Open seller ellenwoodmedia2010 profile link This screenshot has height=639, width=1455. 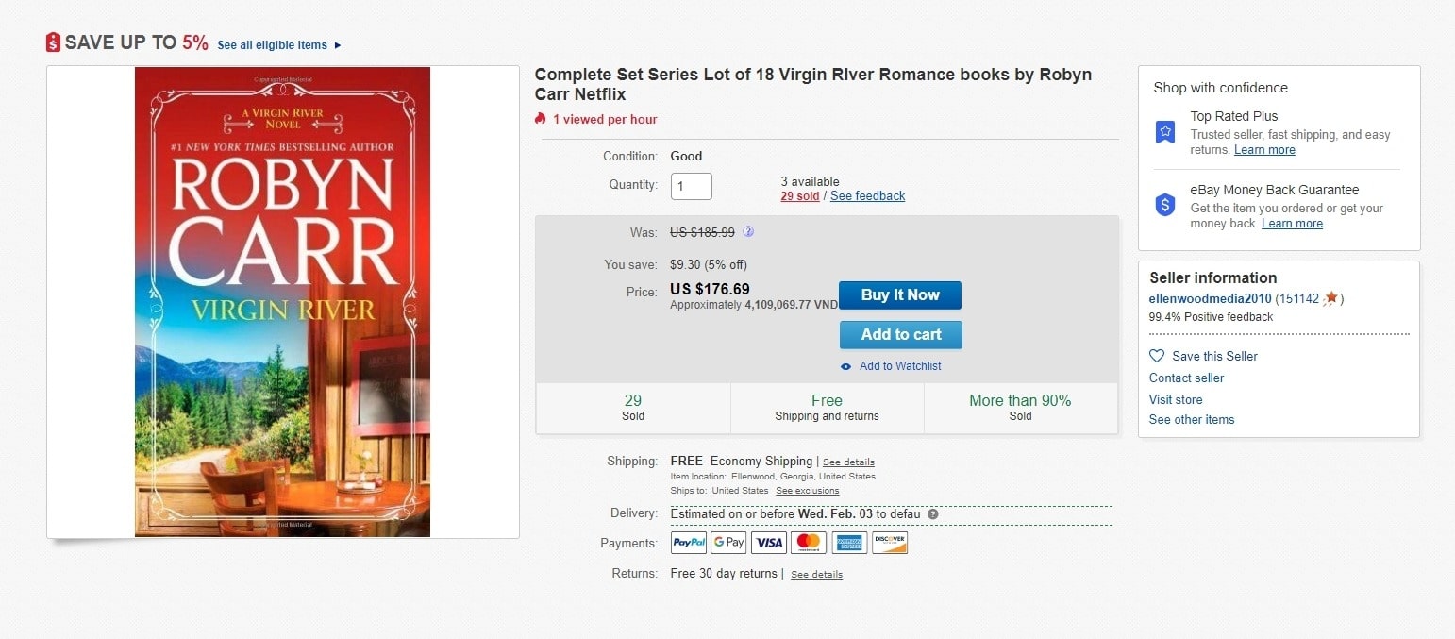click(1210, 298)
